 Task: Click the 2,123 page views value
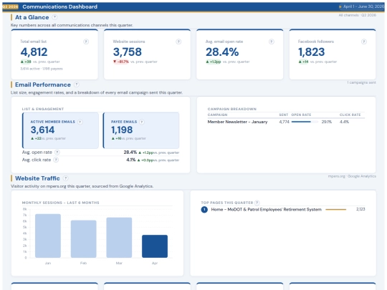(x=360, y=209)
